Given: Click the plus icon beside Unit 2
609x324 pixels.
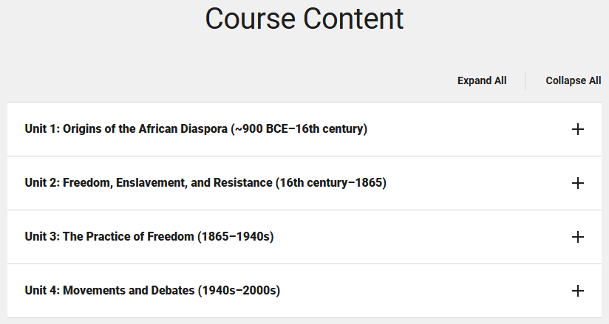Looking at the screenshot, I should tap(577, 183).
